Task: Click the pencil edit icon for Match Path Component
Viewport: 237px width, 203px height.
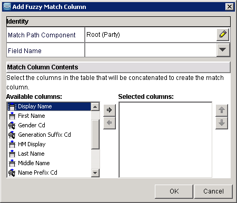Action: click(x=223, y=35)
